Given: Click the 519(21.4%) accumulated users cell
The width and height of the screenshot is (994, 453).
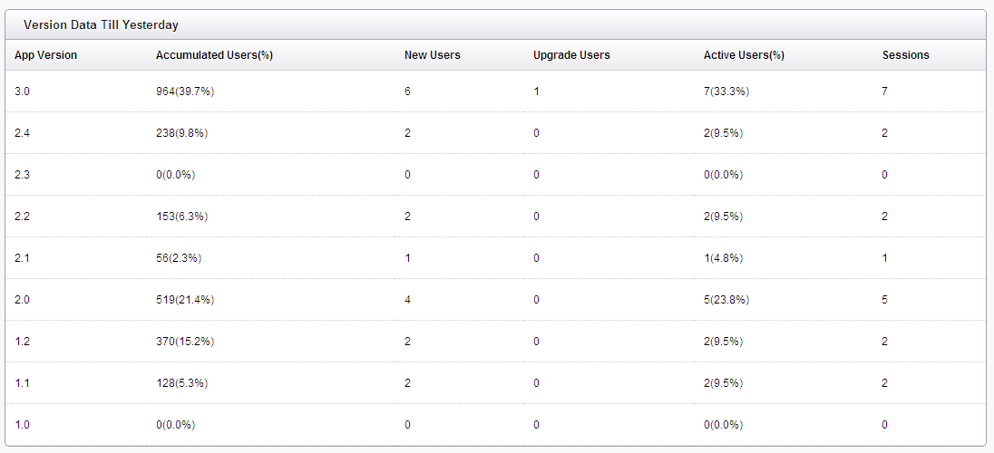Looking at the screenshot, I should [185, 300].
